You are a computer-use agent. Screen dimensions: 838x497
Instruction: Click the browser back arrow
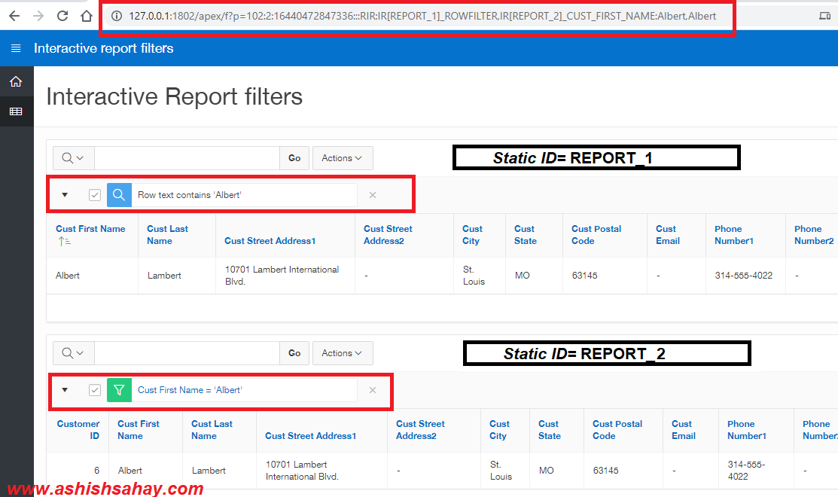point(15,15)
